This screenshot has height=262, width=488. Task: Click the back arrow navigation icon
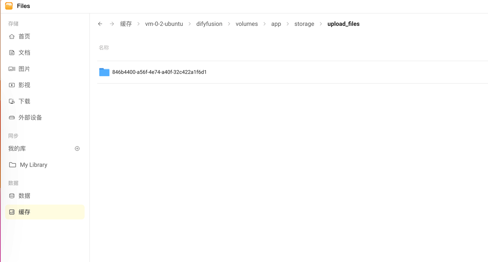[x=100, y=24]
